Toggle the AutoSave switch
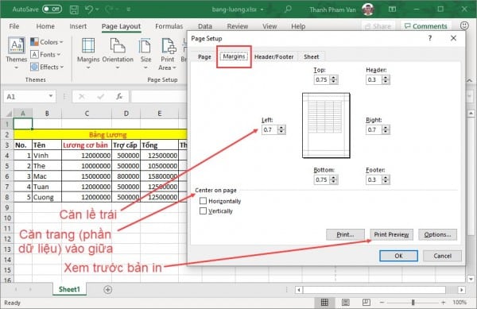This screenshot has height=309, width=477. coord(52,9)
